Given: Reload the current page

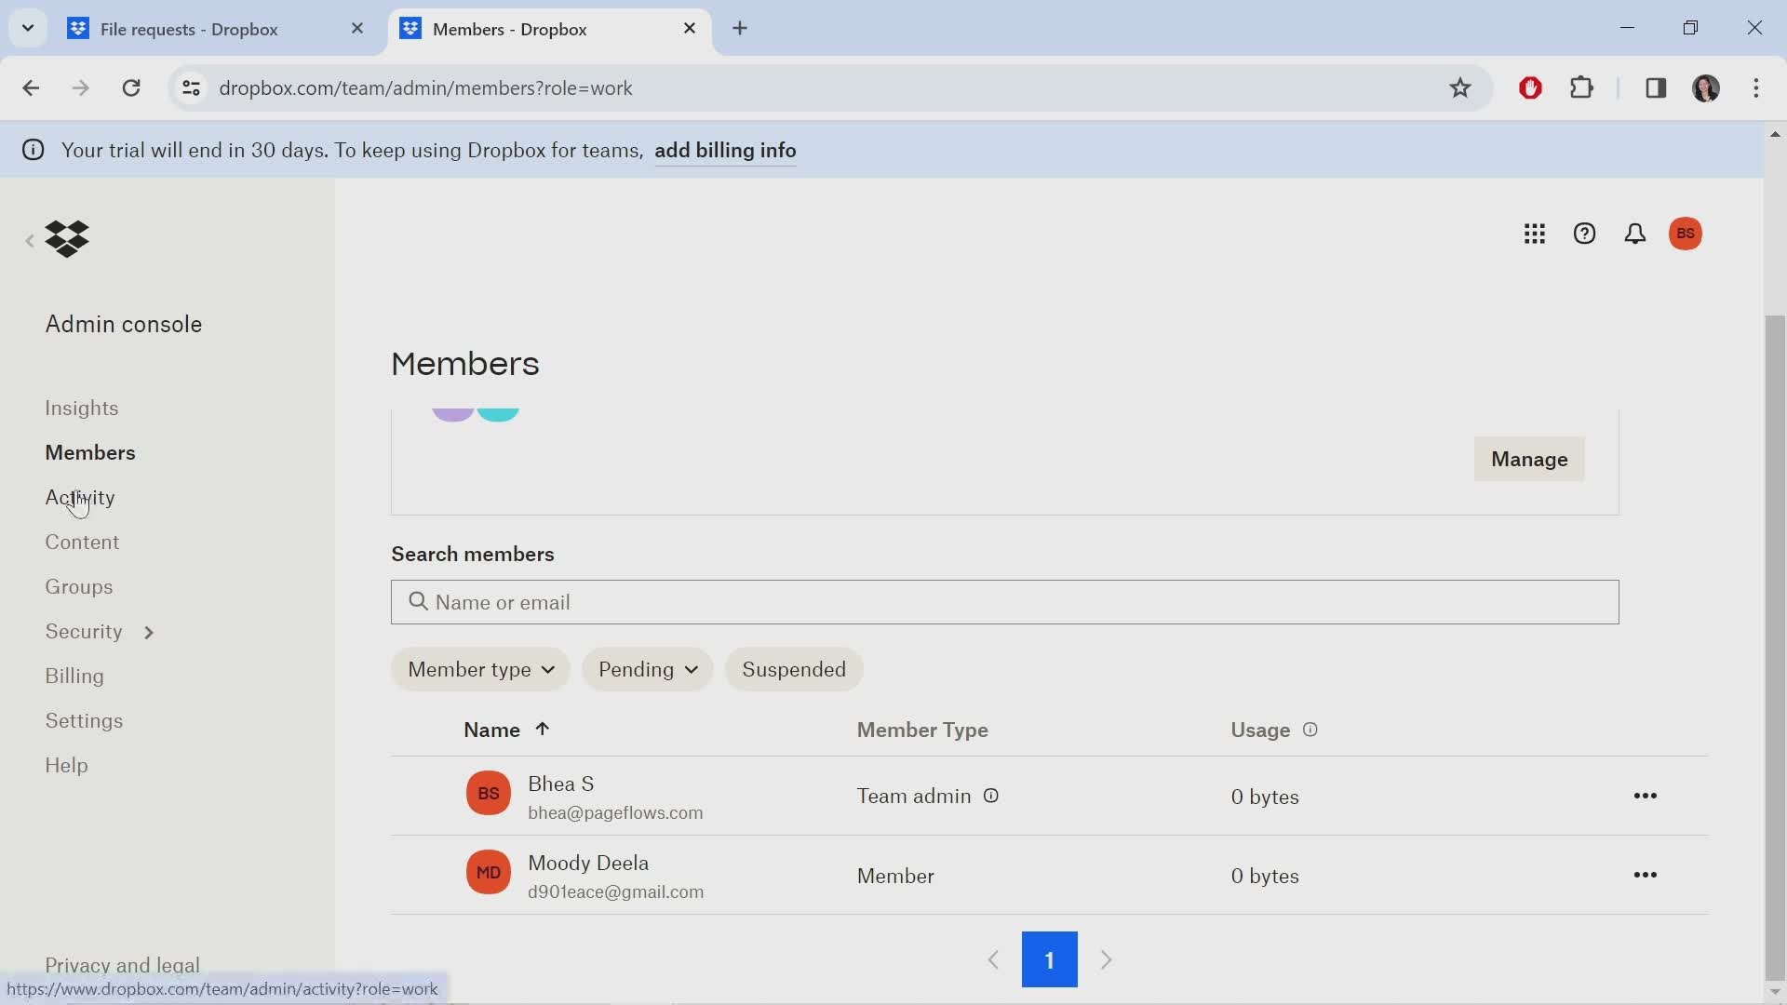Looking at the screenshot, I should coord(131,88).
